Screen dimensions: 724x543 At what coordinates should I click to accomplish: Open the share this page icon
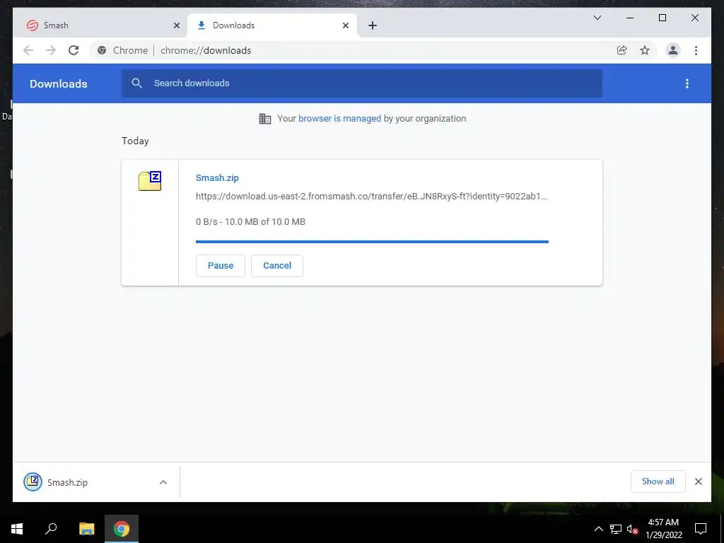[x=622, y=50]
